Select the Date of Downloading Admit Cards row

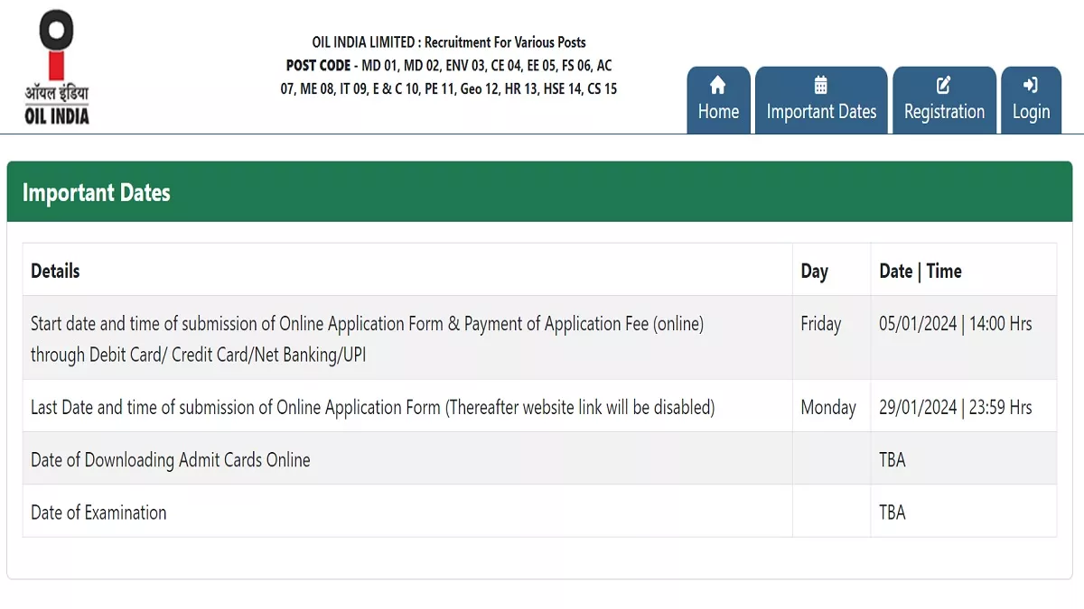click(171, 459)
